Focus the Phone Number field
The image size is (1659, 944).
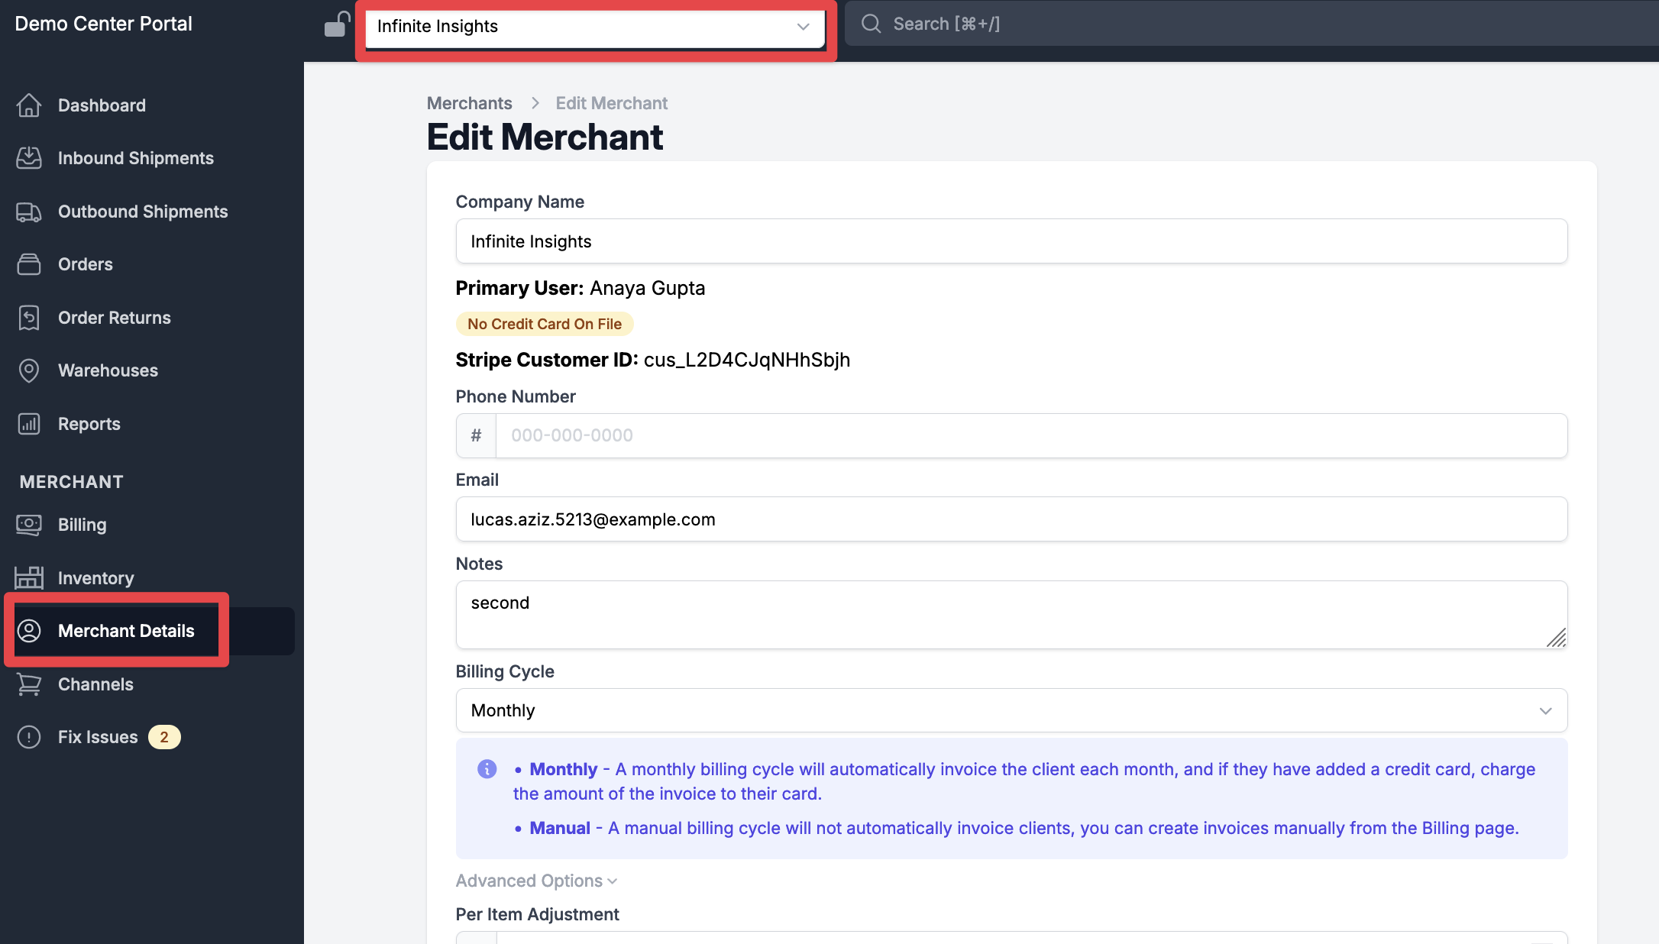(1031, 435)
